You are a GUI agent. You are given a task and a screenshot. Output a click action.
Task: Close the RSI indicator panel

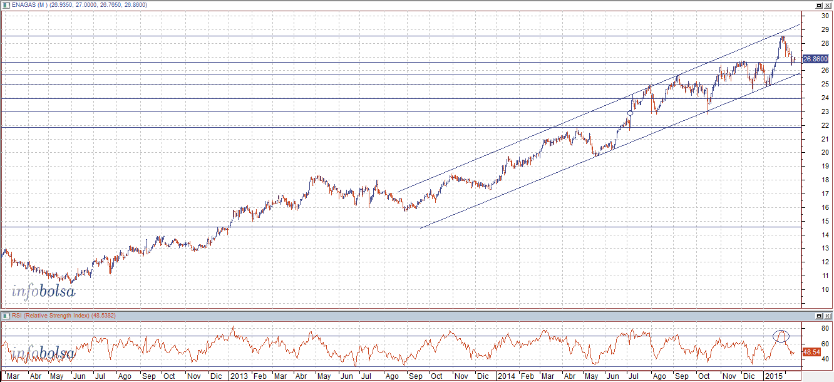[828, 315]
